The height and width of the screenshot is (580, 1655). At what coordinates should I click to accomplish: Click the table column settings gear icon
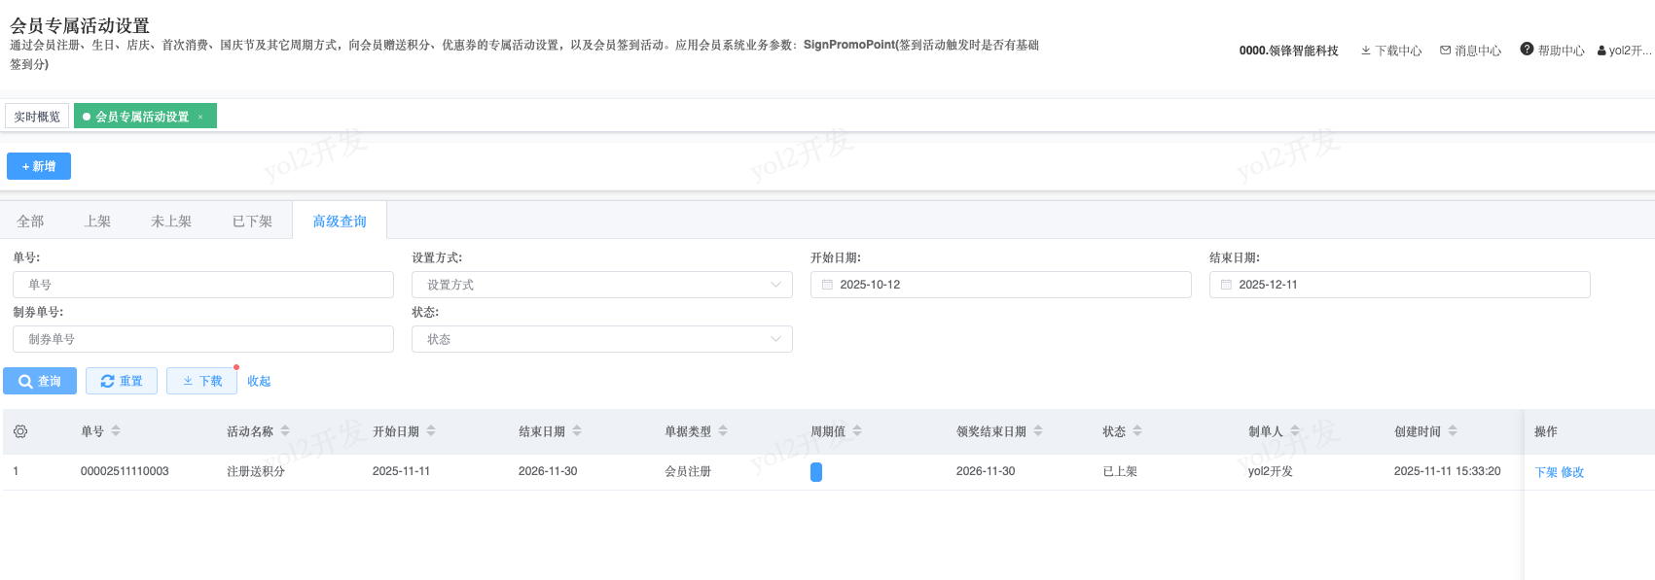(x=20, y=431)
